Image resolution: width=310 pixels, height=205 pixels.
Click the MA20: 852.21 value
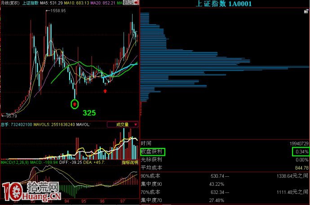pyautogui.click(x=102, y=3)
